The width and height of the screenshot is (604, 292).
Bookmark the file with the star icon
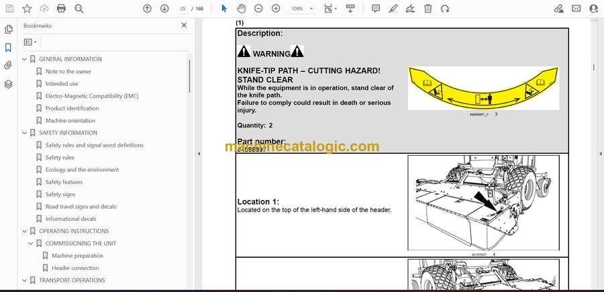coord(27,9)
